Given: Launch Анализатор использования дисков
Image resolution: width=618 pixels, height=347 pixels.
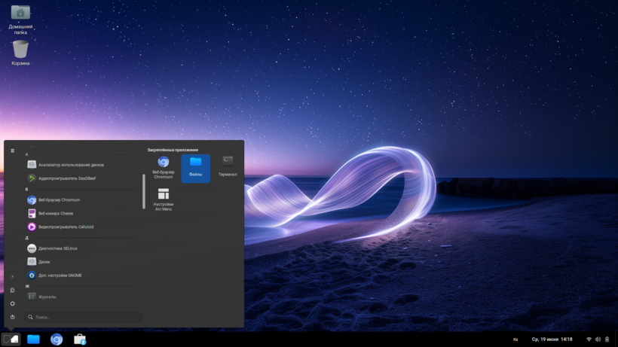Looking at the screenshot, I should (71, 165).
